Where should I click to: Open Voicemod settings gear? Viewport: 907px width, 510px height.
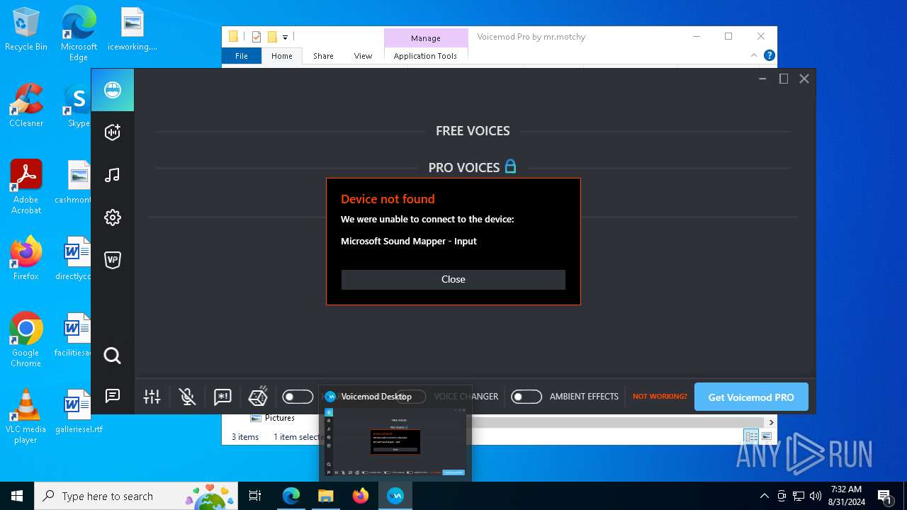[x=112, y=217]
